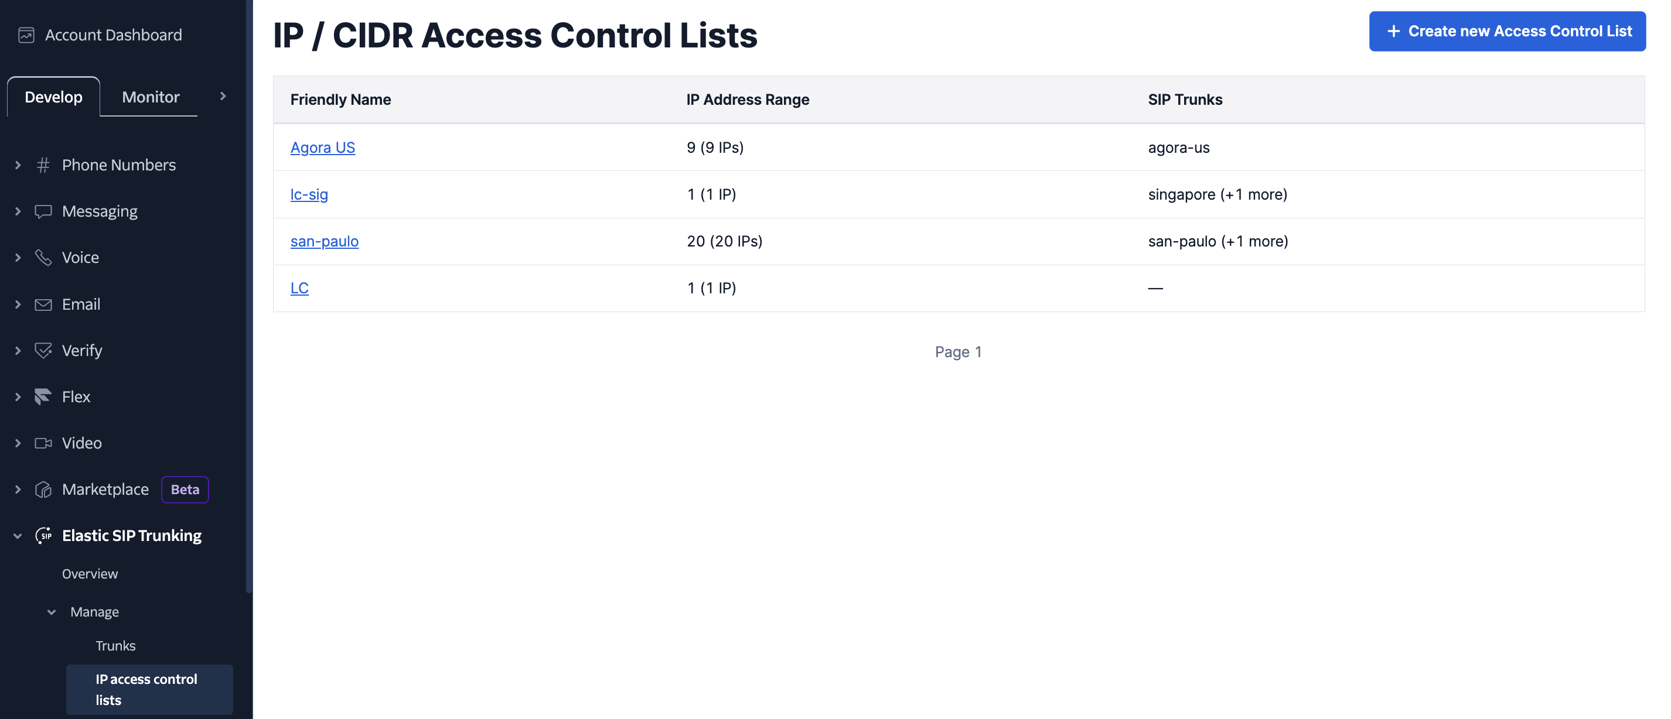Click the Verify shield icon

click(x=43, y=350)
